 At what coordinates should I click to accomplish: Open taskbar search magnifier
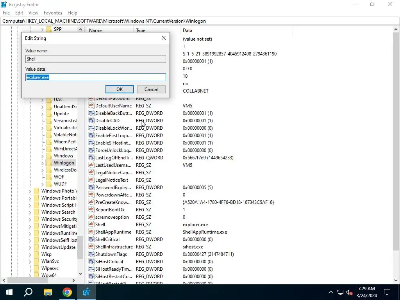pyautogui.click(x=28, y=292)
